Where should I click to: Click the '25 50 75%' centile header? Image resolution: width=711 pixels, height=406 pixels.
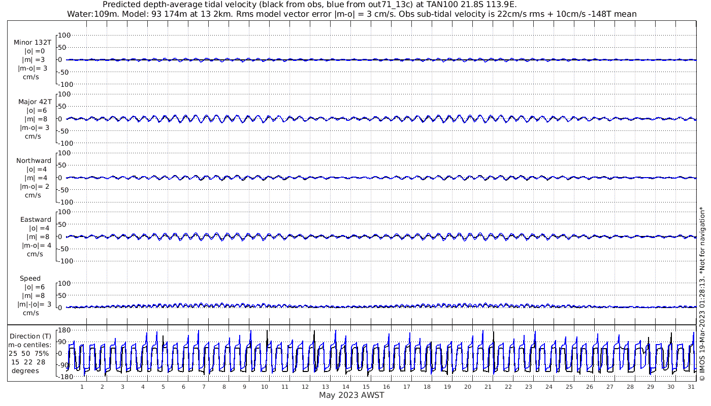coord(29,354)
